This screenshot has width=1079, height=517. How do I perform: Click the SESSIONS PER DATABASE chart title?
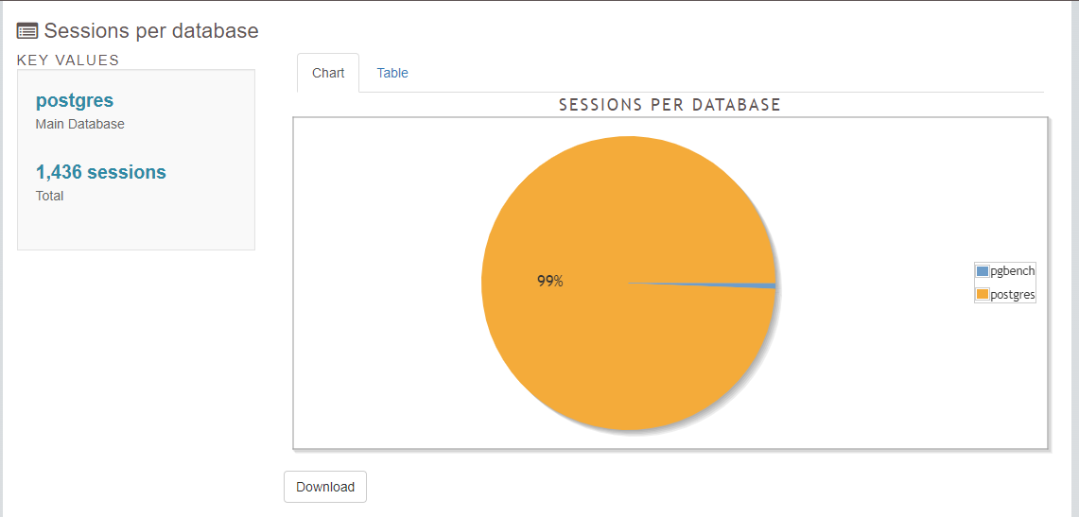670,104
